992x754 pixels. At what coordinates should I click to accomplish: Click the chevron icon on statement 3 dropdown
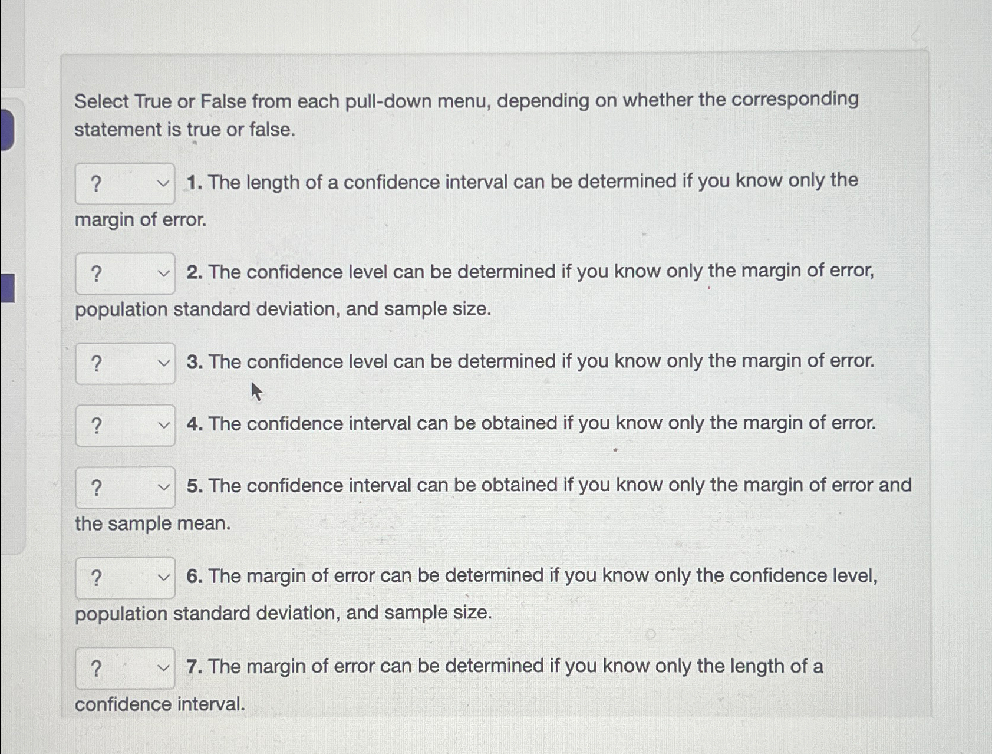[x=164, y=362]
